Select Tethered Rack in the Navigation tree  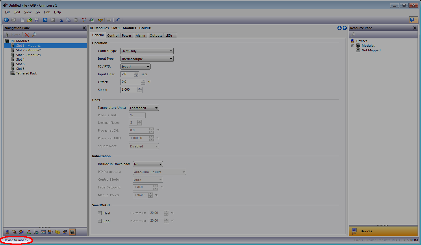[x=26, y=73]
